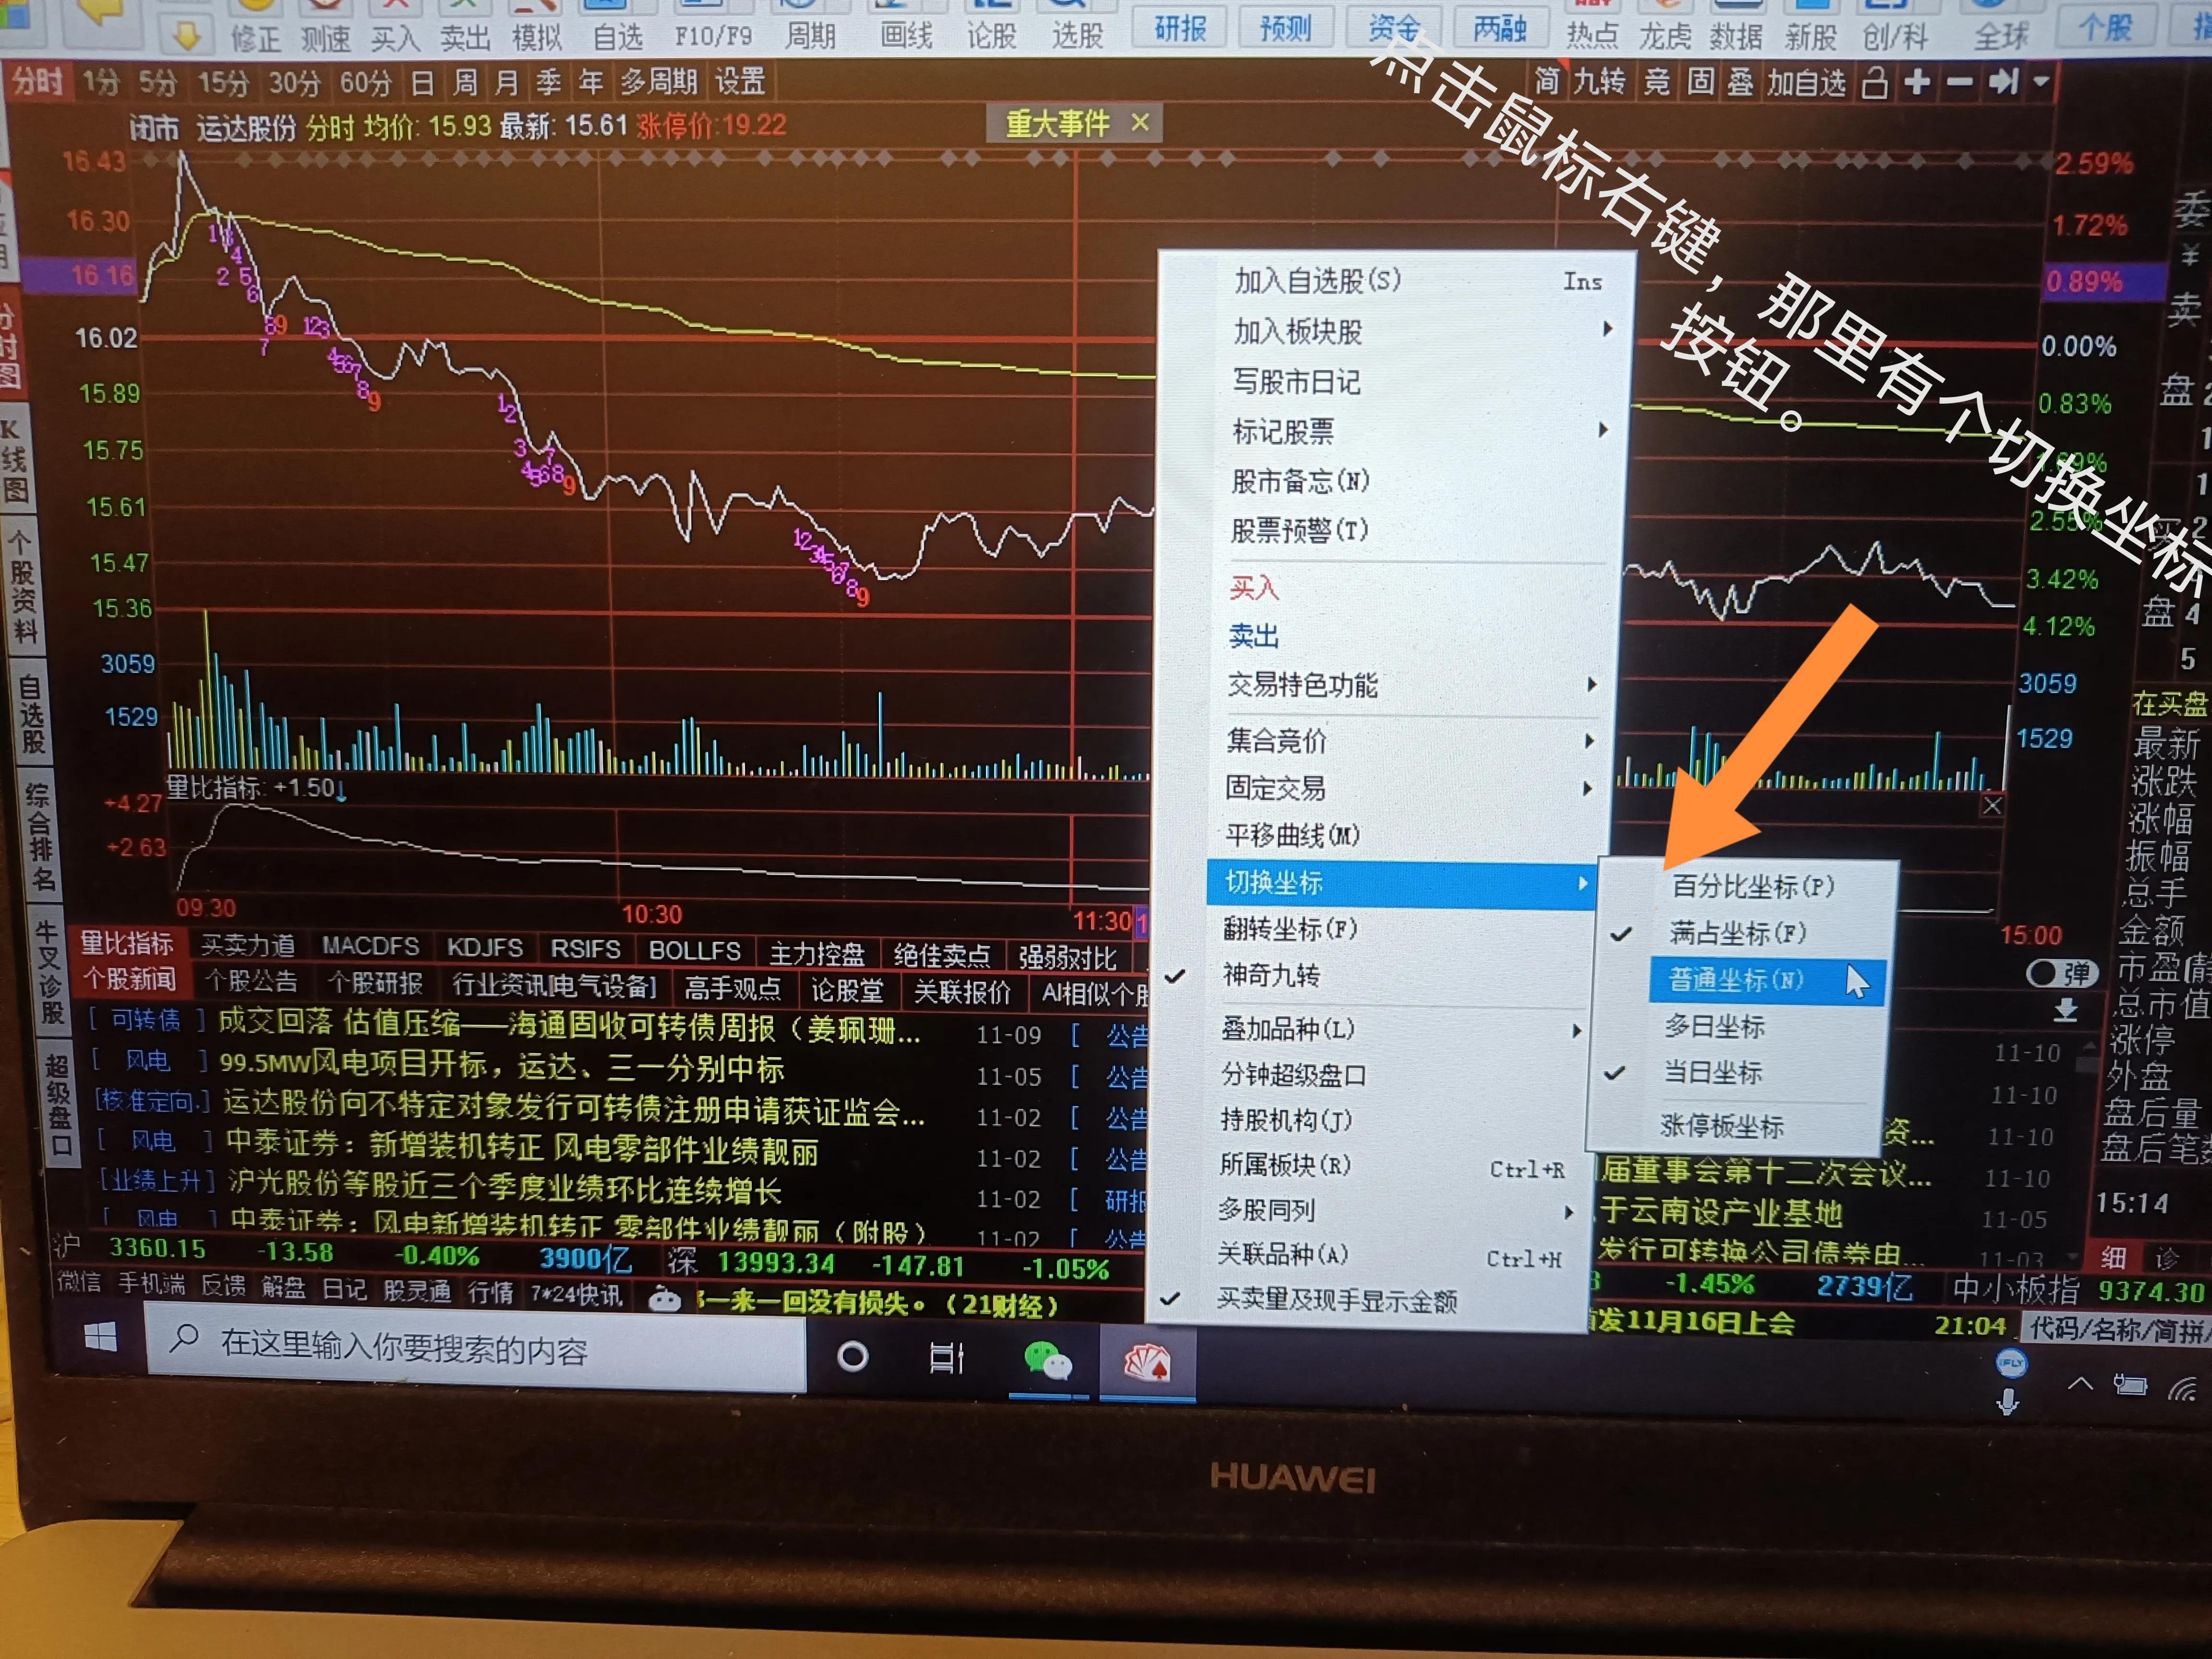Toggle the 弹 popup switch on the right
Viewport: 2212px width, 1659px height.
tap(2062, 973)
